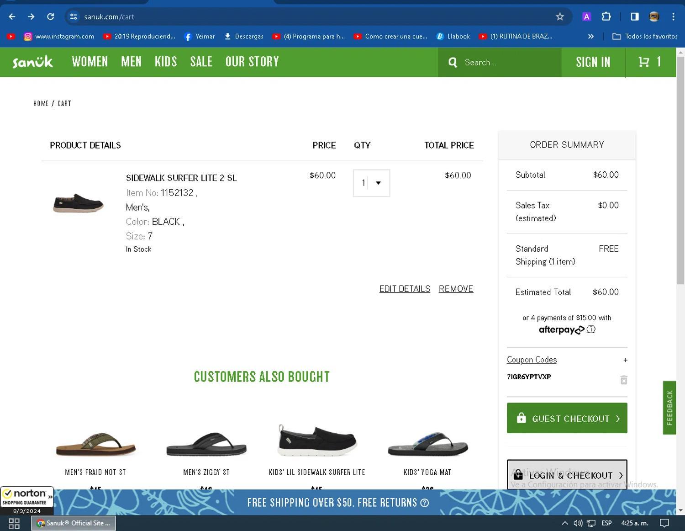685x531 pixels.
Task: Open the SALE menu
Action: coord(201,62)
